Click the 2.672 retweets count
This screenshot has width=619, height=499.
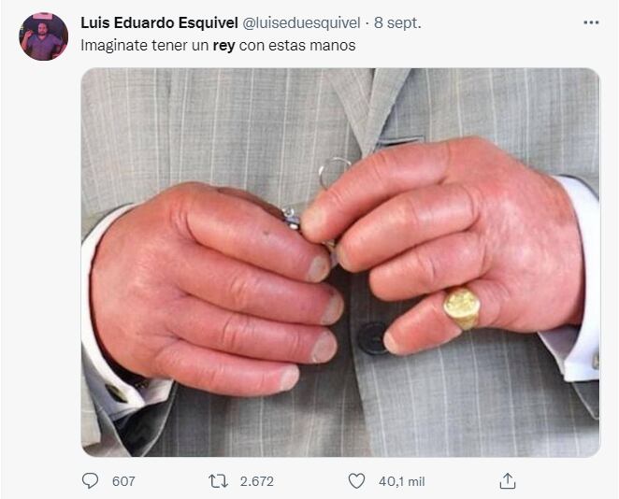256,481
